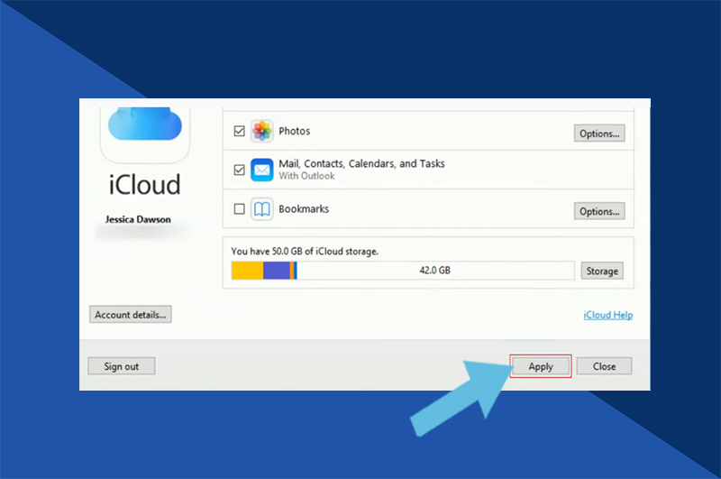Click the Close button
This screenshot has width=721, height=479.
pyautogui.click(x=604, y=366)
